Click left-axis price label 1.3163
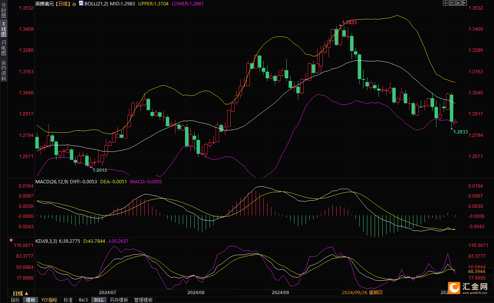The image size is (494, 303). (26, 71)
